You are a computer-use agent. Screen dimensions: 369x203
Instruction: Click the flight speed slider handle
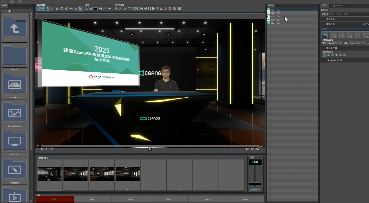click(x=255, y=183)
